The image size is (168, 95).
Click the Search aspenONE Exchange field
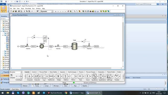(x=146, y=4)
